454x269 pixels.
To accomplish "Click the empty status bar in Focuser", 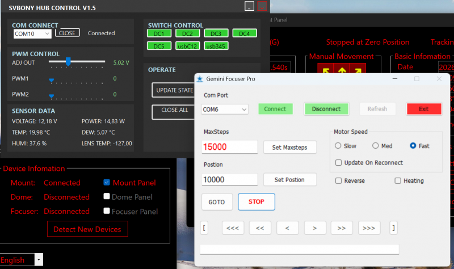I will [x=300, y=249].
